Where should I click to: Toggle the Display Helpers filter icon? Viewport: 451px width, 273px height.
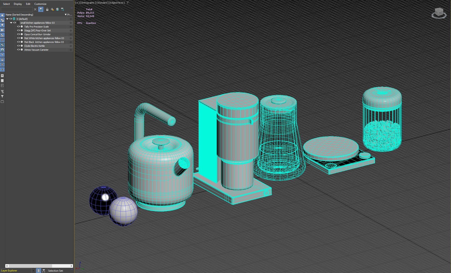coord(2,35)
